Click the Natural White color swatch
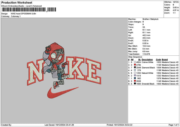 point(135,73)
